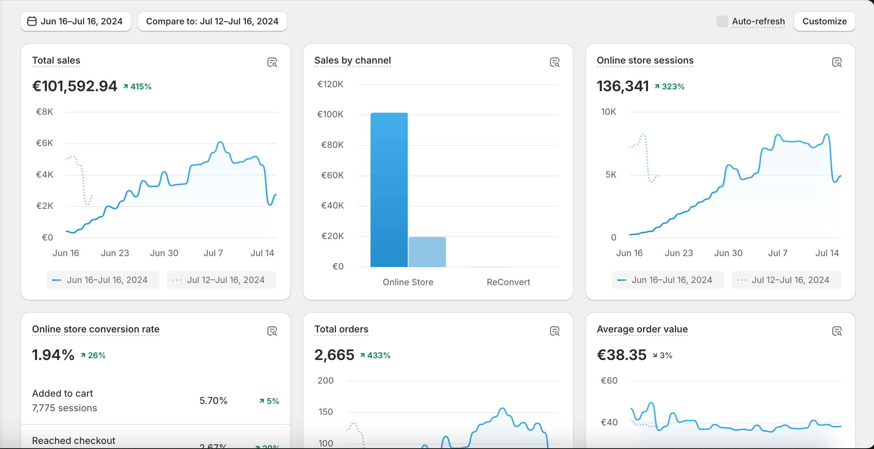Click the 5.70% added to cart rate

pyautogui.click(x=213, y=401)
